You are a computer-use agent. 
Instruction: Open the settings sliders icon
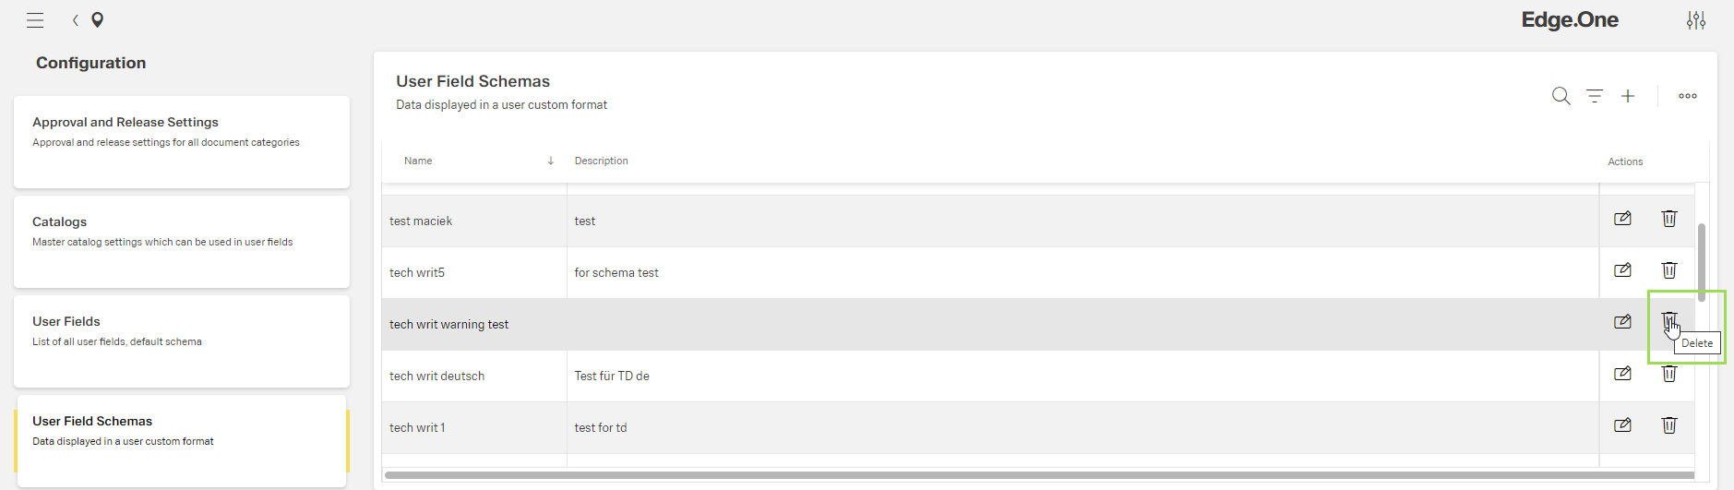(x=1696, y=20)
